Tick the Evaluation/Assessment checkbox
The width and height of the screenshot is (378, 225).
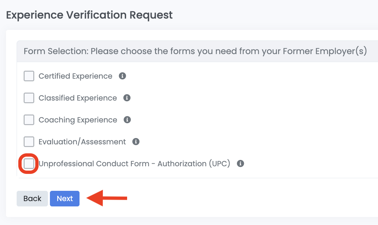tap(29, 142)
